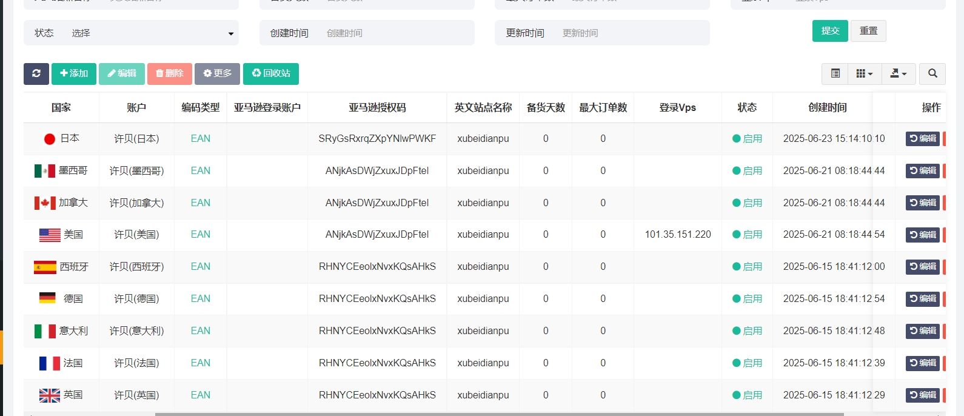Click the green 添加 add button
This screenshot has width=964, height=416.
74,73
